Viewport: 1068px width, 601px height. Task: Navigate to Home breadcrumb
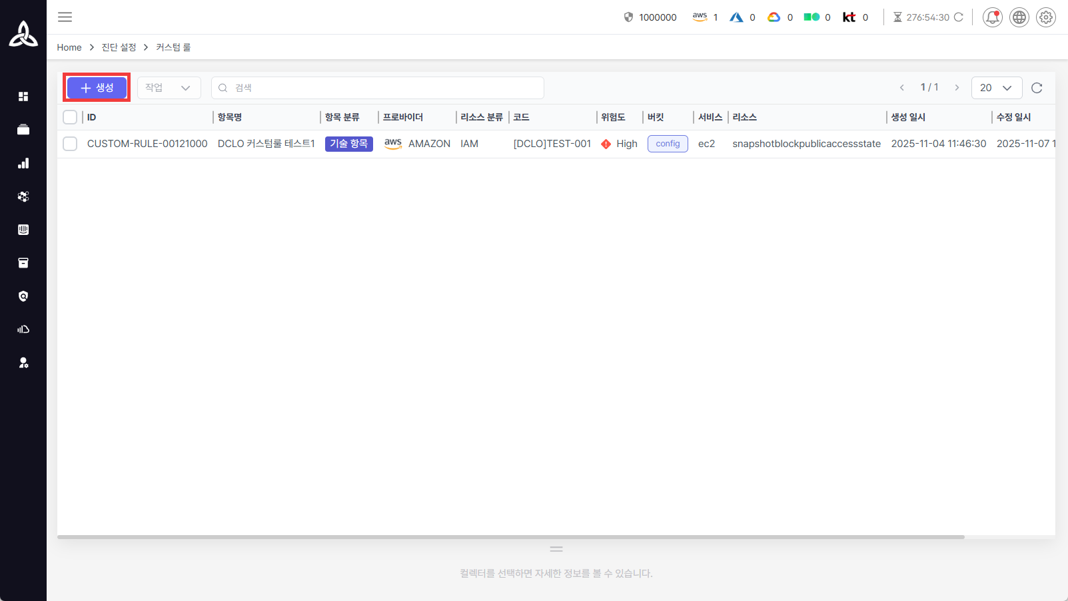(69, 47)
